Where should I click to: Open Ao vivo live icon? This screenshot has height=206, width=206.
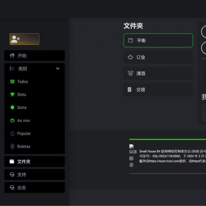[x=12, y=120]
